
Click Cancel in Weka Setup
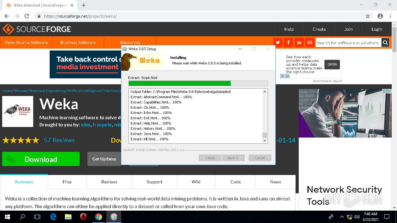(x=260, y=158)
